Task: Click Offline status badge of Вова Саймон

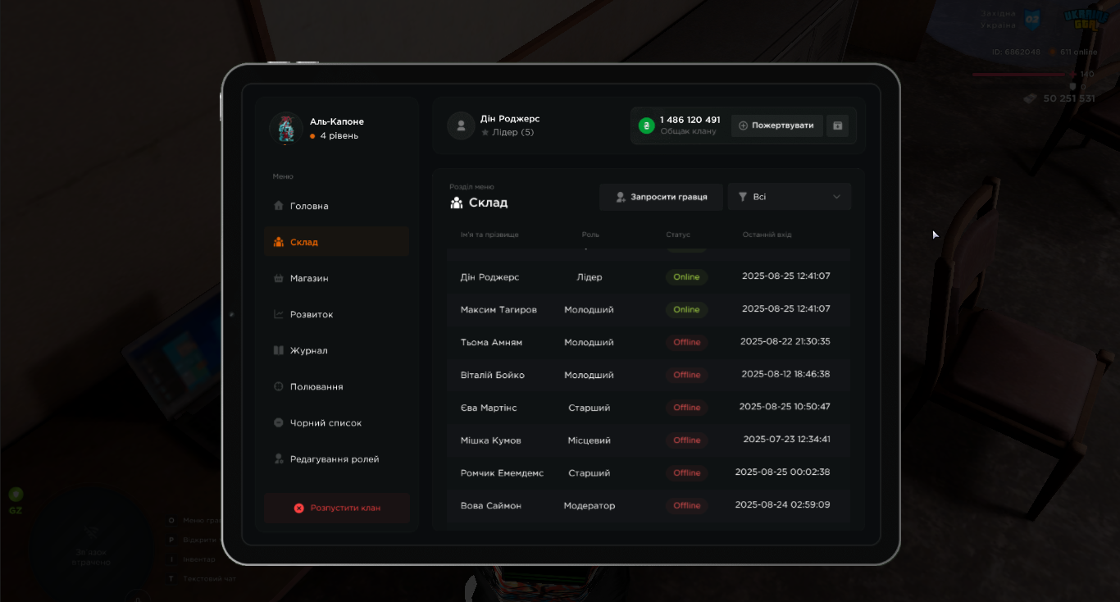Action: point(686,505)
